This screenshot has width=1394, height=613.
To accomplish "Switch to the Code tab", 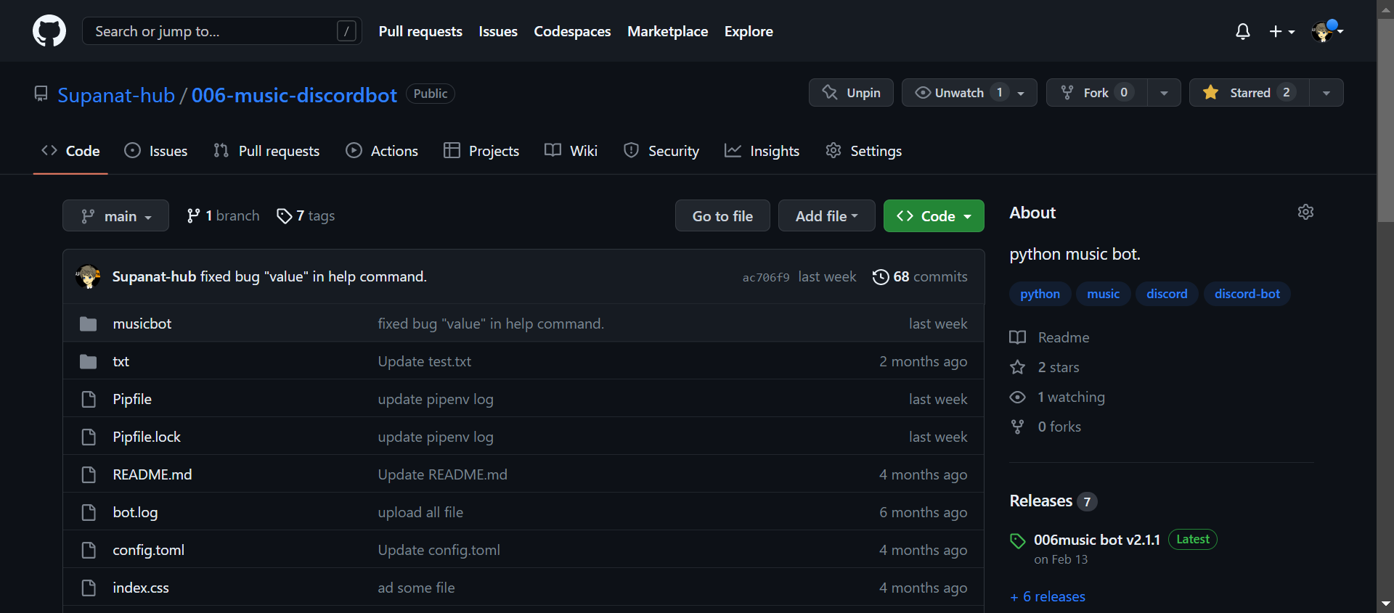I will [70, 151].
